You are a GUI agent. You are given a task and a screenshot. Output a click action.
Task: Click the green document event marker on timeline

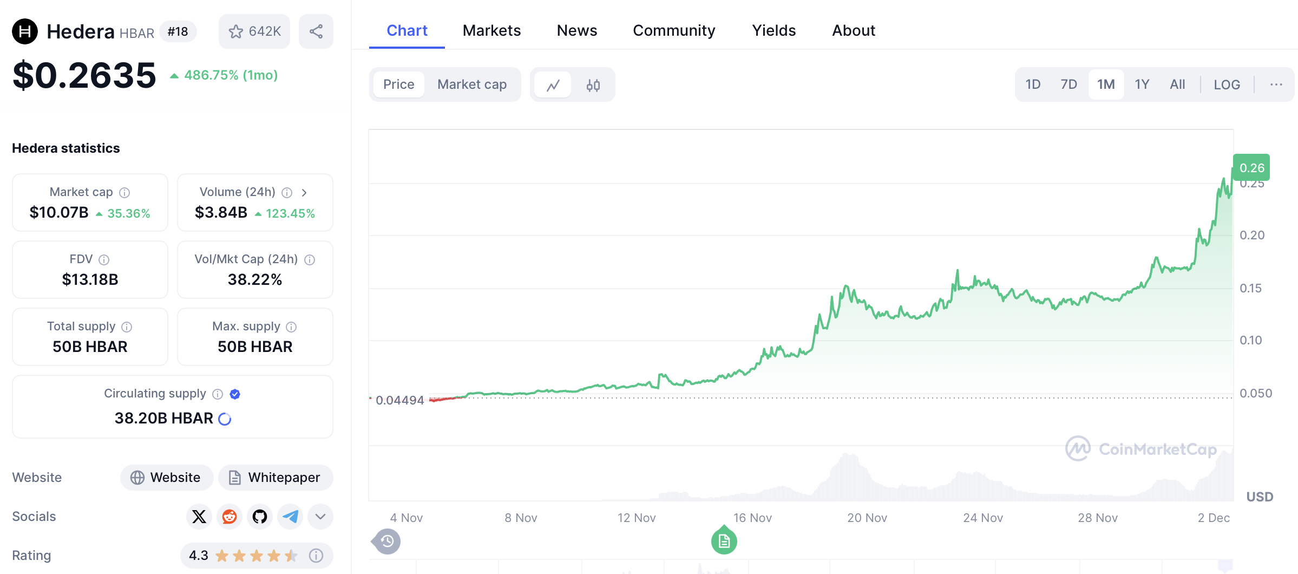[724, 541]
